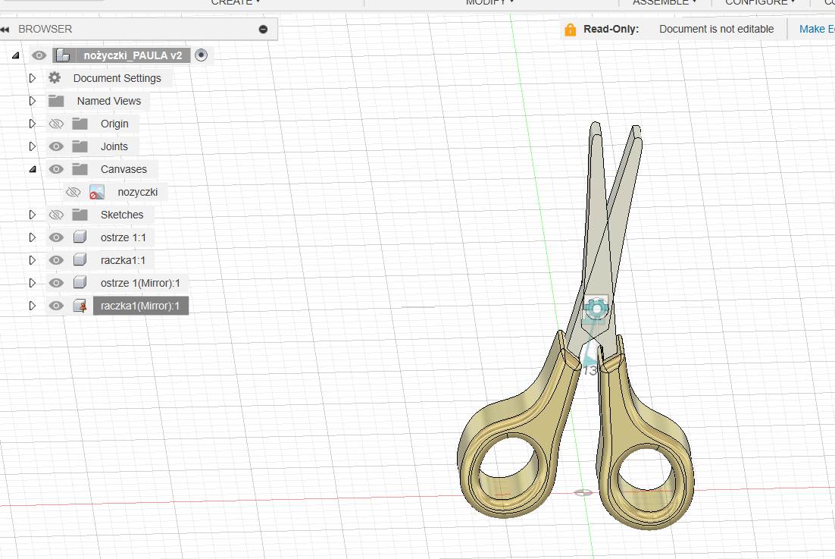Select the nożyczki_PAULA v2 label

click(x=133, y=55)
